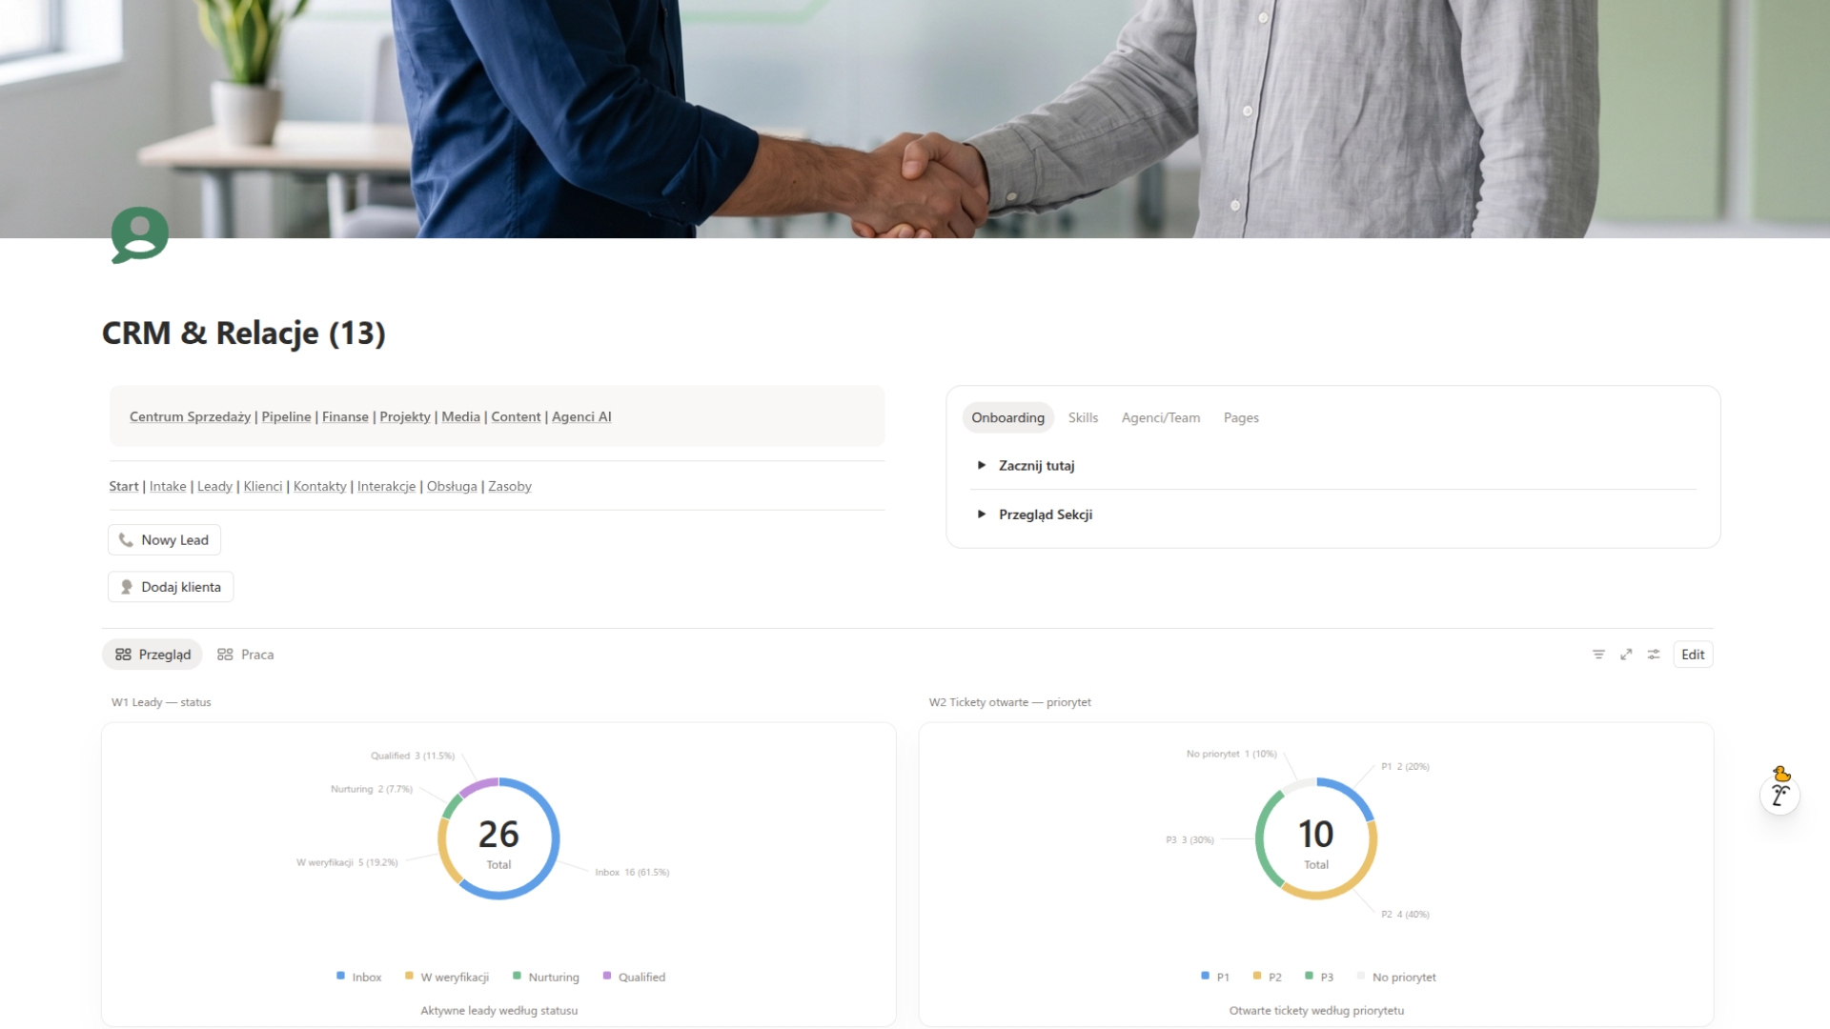
Task: Go to the Klienci link
Action: 263,486
